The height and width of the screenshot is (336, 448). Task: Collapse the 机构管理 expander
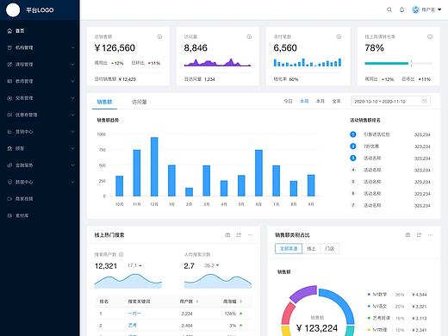coord(72,47)
